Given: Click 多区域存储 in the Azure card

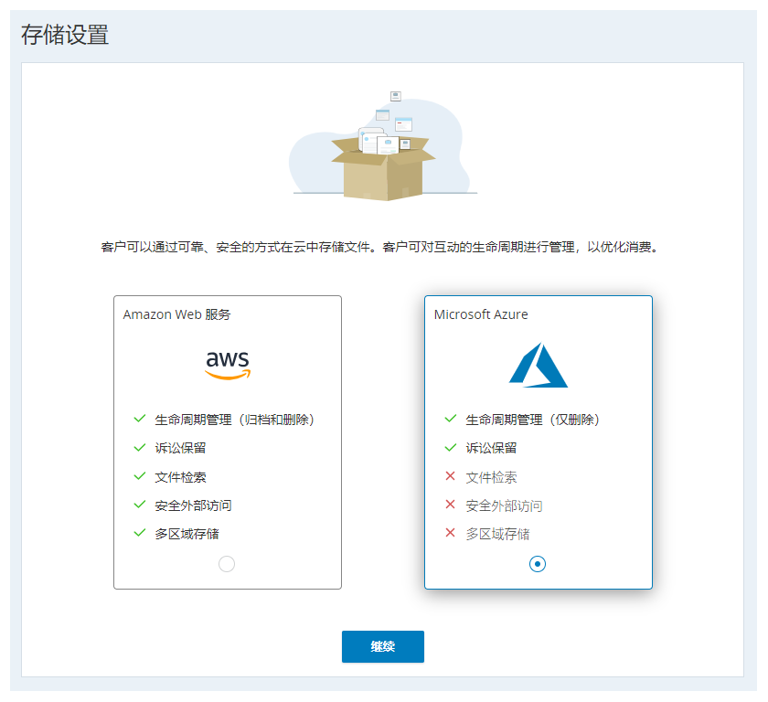Looking at the screenshot, I should pyautogui.click(x=497, y=534).
